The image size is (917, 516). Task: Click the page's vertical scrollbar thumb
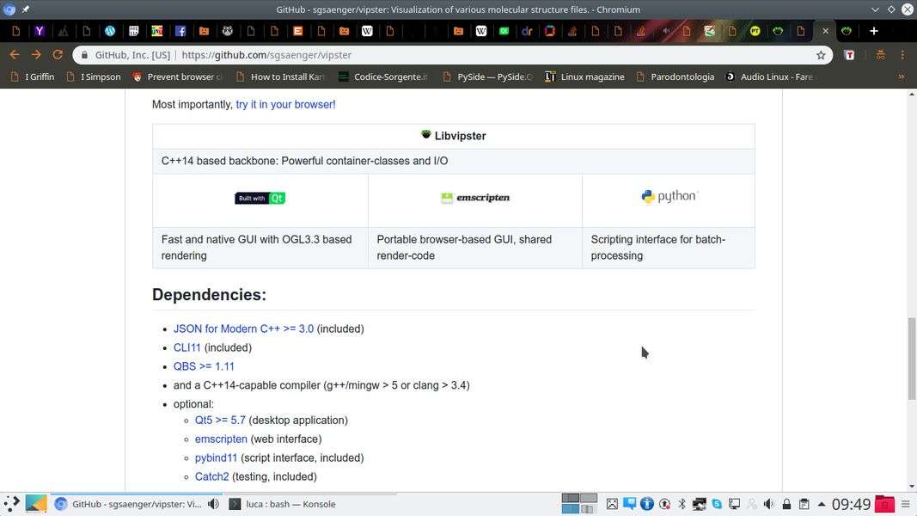(911, 359)
